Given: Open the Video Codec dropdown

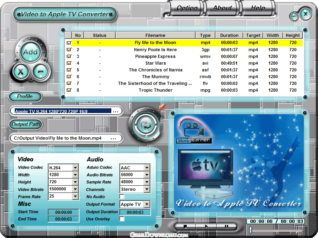Looking at the screenshot, I should [75, 167].
